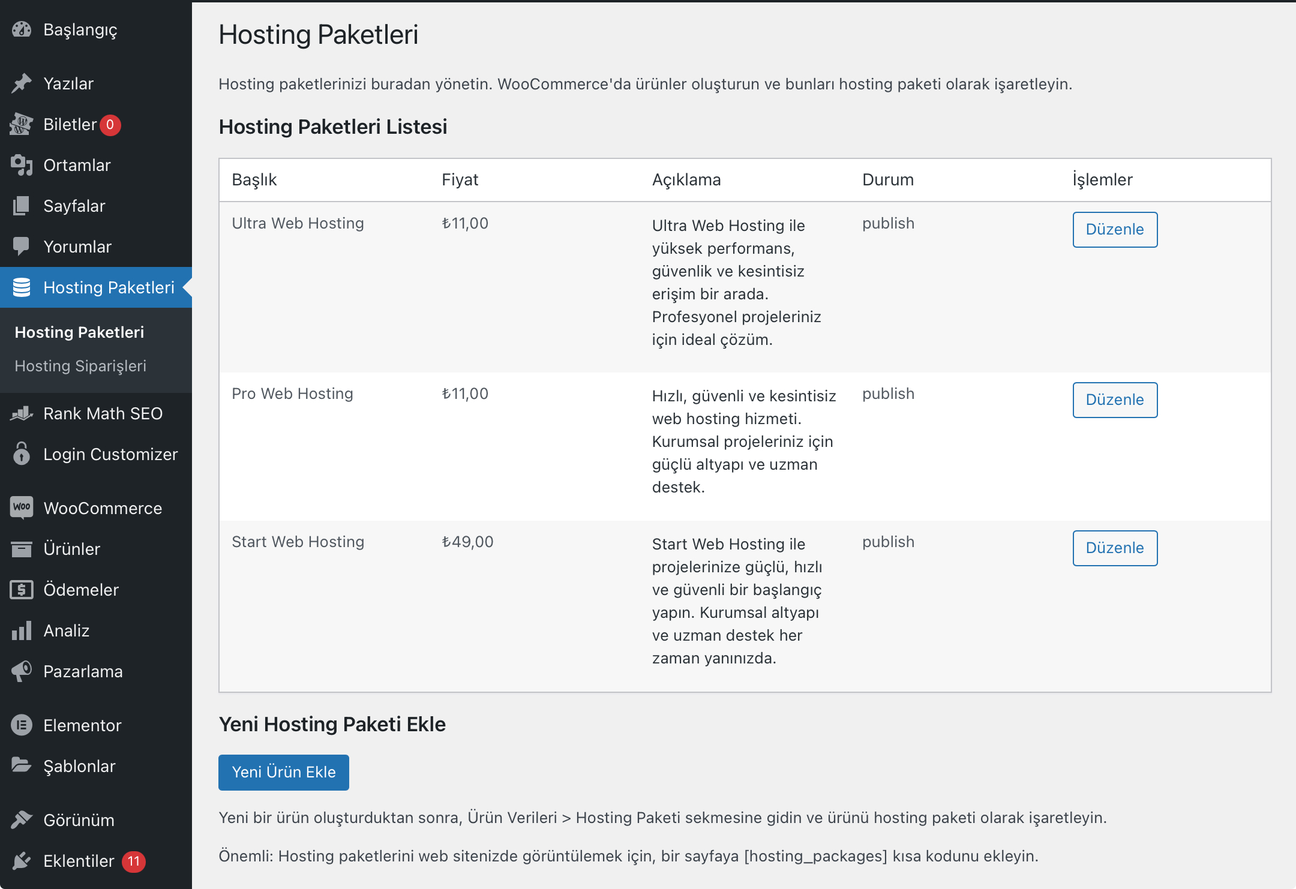Screen dimensions: 1296x889
Task: Click the İşlemler column header
Action: pos(1102,179)
